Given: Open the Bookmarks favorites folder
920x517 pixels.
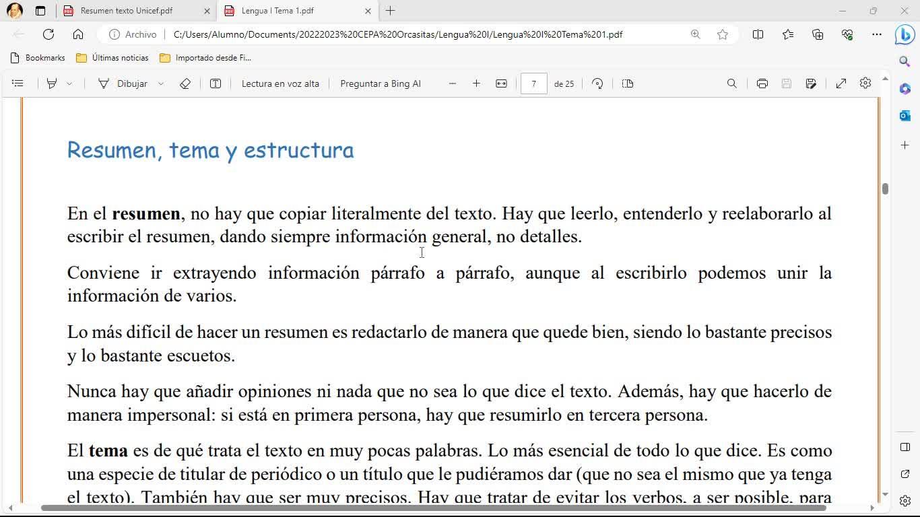Looking at the screenshot, I should pos(38,58).
